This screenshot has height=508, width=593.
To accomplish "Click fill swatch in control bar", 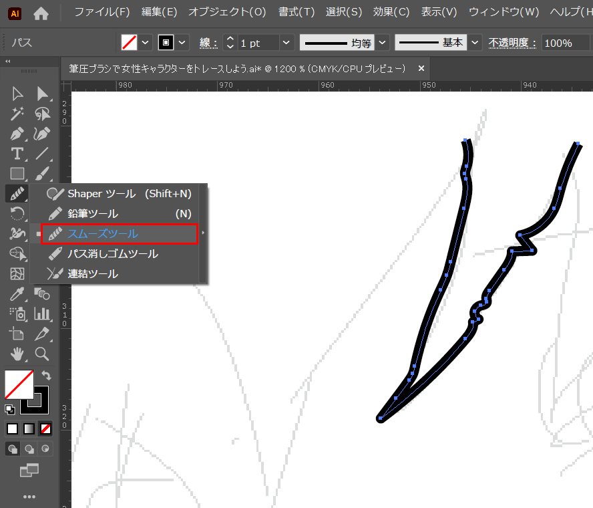I will coord(129,42).
